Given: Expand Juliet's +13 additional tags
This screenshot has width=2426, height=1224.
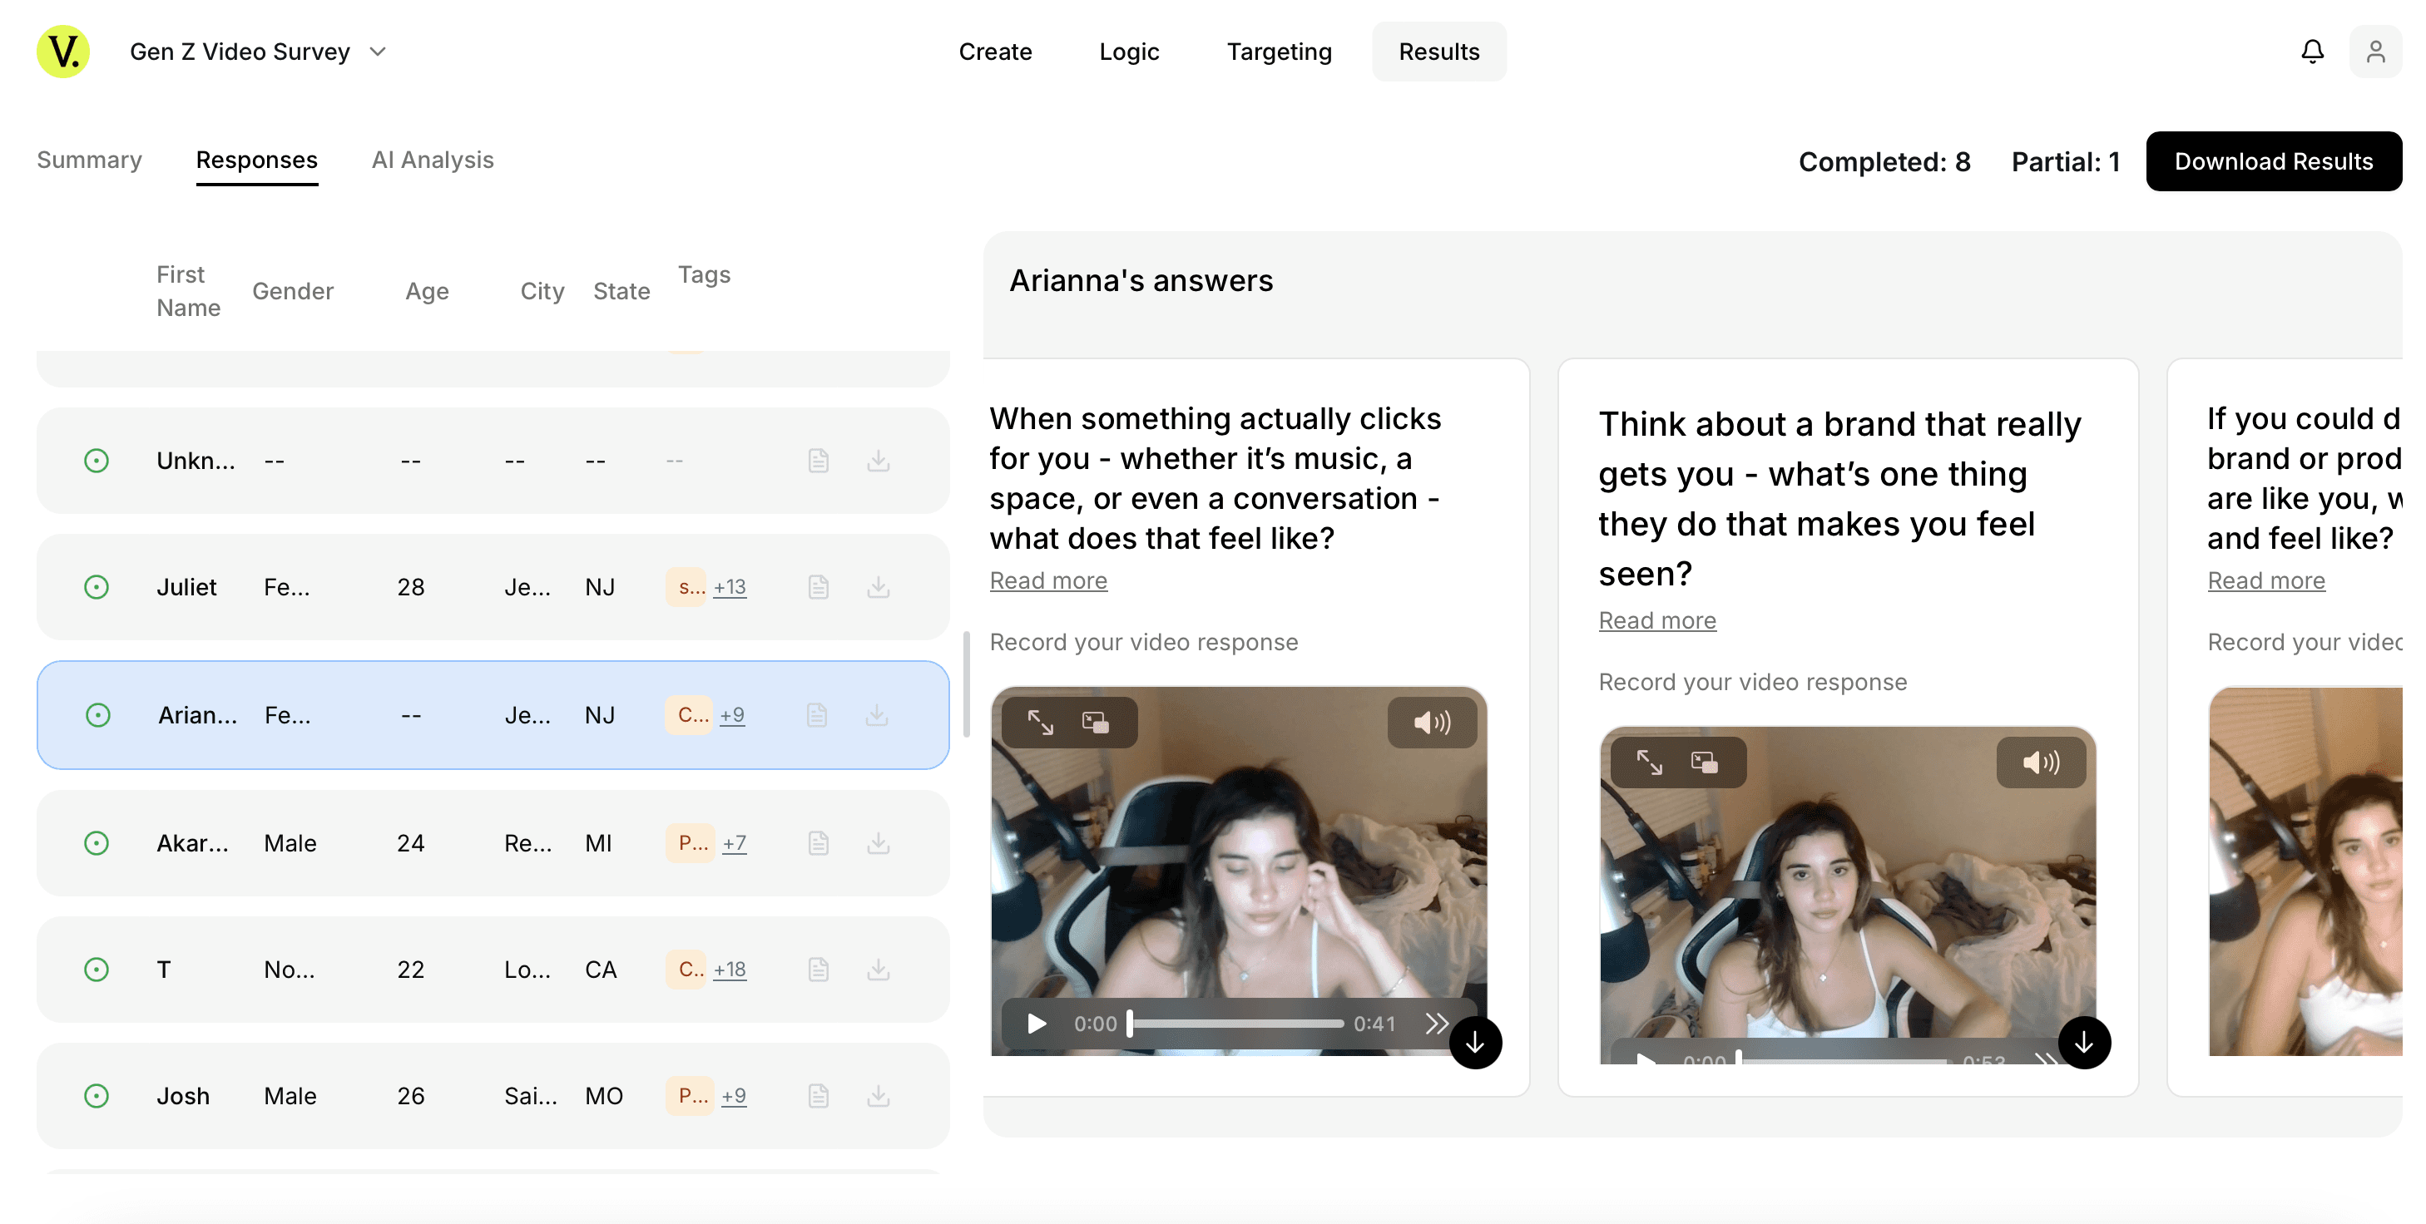Looking at the screenshot, I should 730,588.
